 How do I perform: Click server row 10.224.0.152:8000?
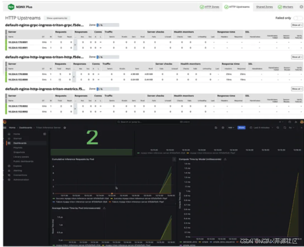pyautogui.click(x=154, y=79)
